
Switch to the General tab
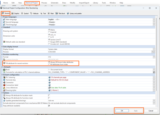coord(6,13)
